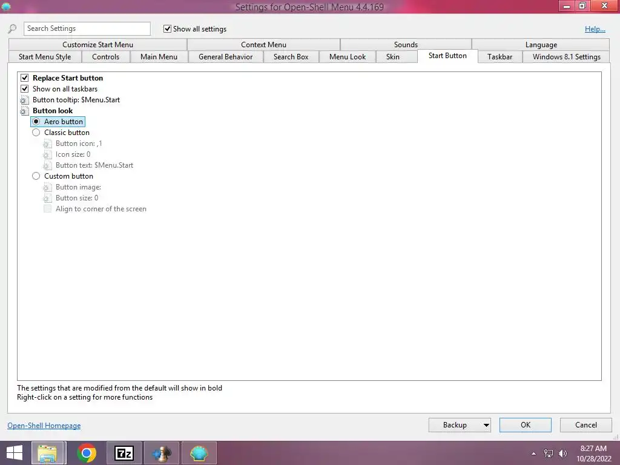Confirm with the OK button
Screen dimensions: 620x465
coord(526,425)
